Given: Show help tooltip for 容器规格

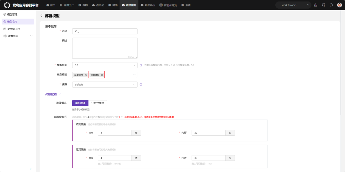Looking at the screenshot, I should pyautogui.click(x=66, y=117).
